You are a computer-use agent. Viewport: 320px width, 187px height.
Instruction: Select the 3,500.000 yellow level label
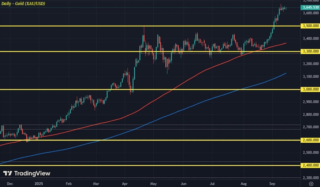click(310, 26)
